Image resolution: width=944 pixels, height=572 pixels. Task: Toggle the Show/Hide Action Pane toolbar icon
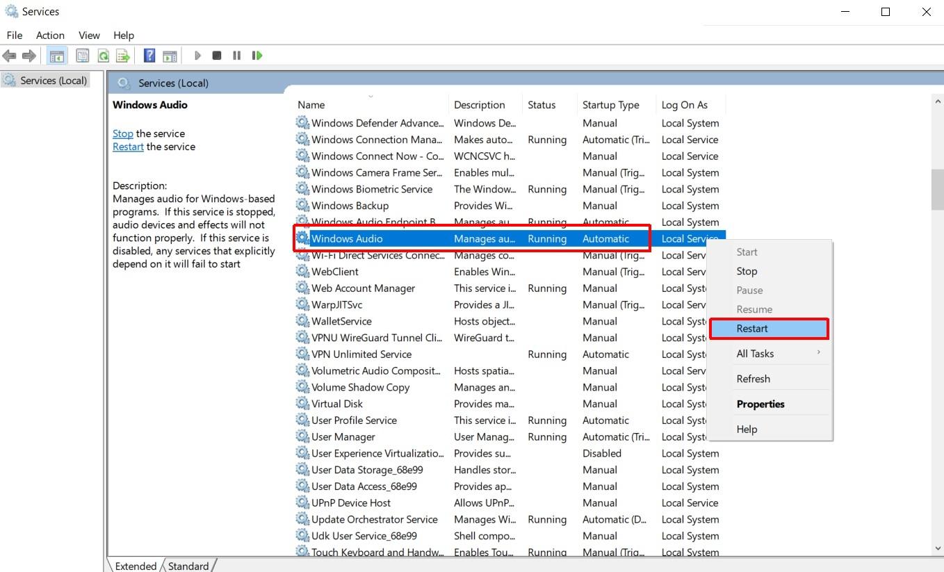170,56
